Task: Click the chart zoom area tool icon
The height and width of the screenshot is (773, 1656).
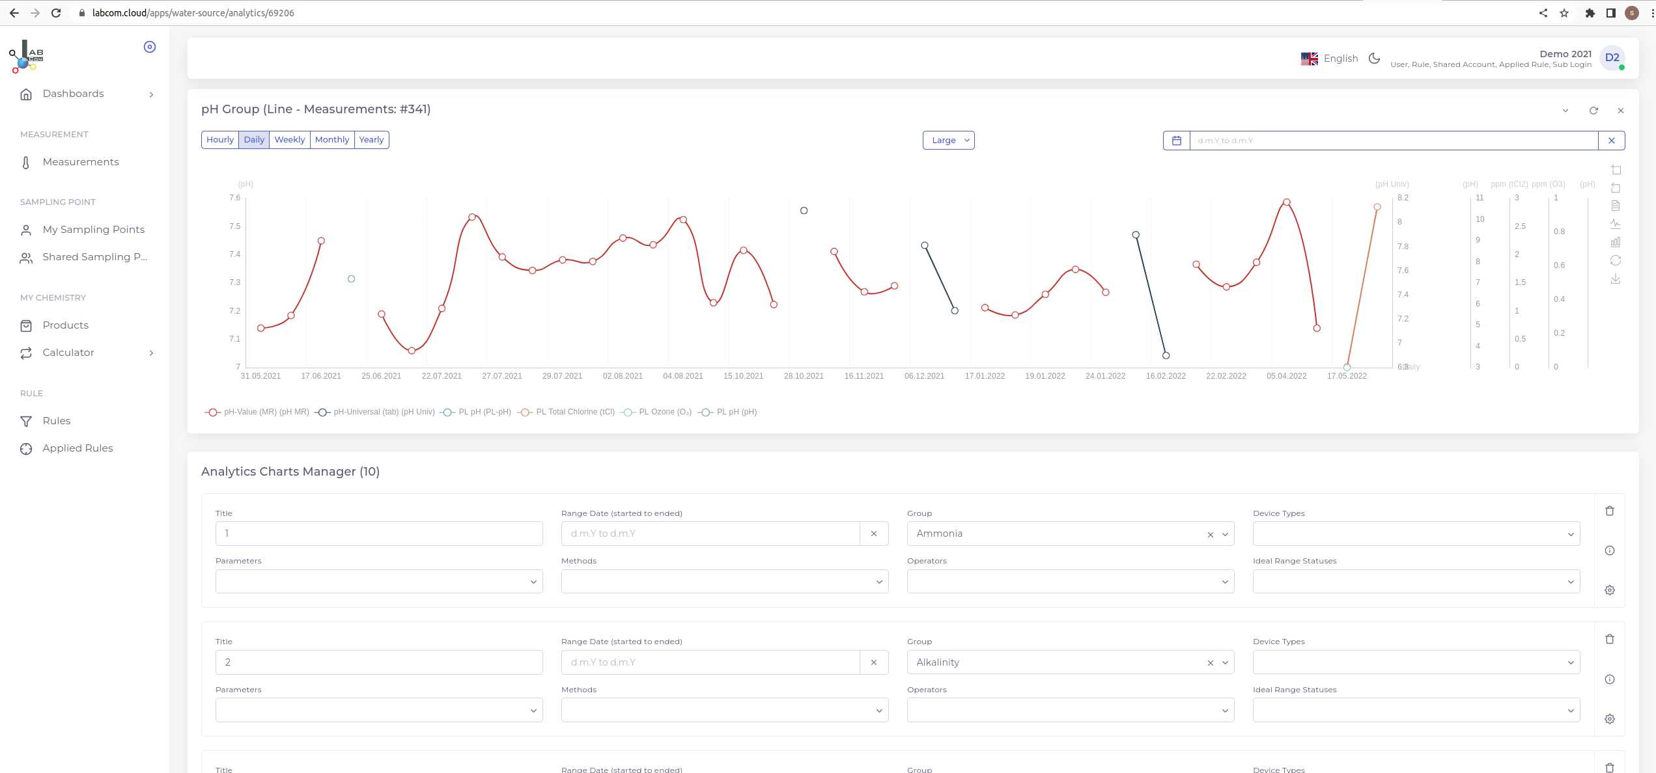Action: coord(1616,170)
